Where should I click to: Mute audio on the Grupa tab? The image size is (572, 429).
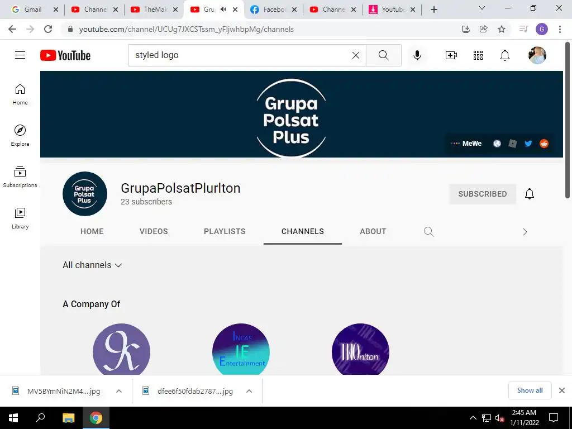pyautogui.click(x=223, y=9)
